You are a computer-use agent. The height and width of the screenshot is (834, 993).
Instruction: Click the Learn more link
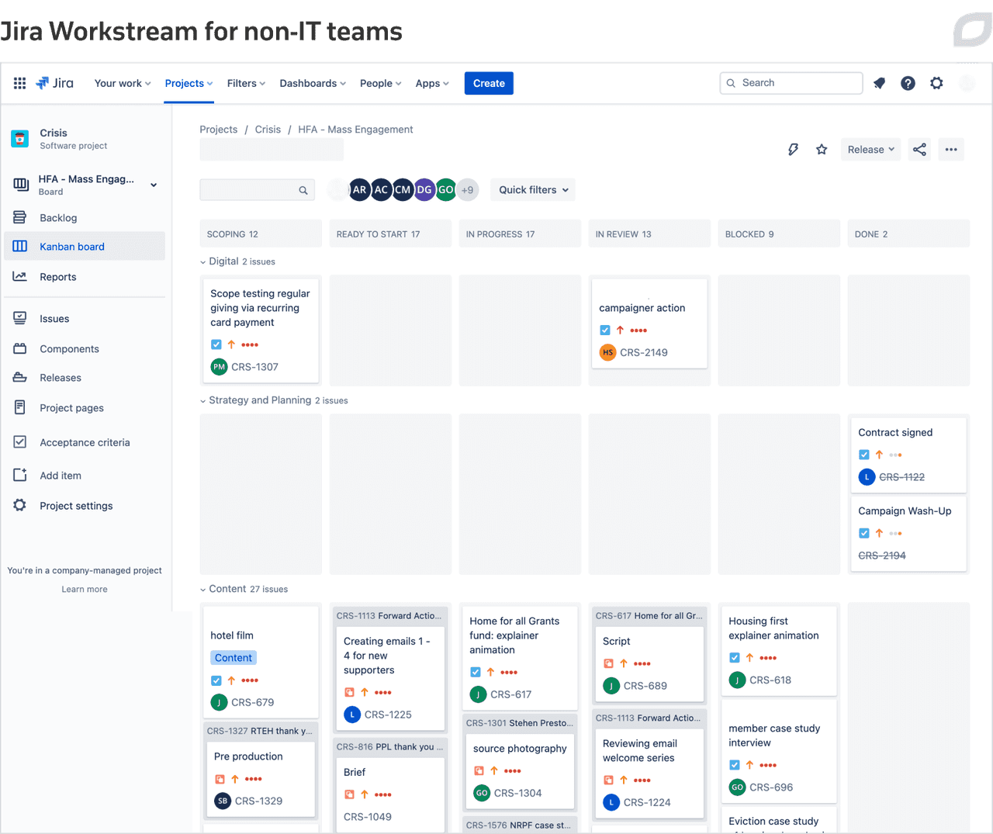(x=85, y=590)
